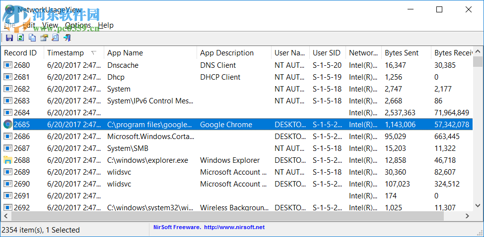Click the folder icon on record 2688
This screenshot has height=237, width=484.
pyautogui.click(x=8, y=160)
